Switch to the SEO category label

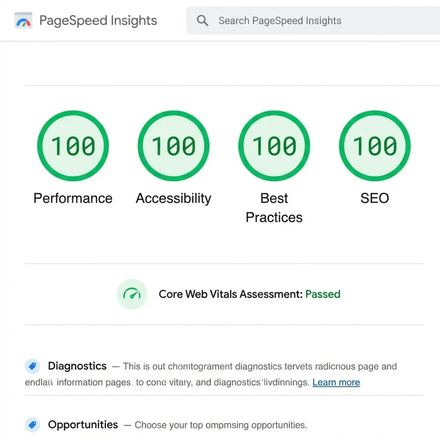[x=374, y=198]
